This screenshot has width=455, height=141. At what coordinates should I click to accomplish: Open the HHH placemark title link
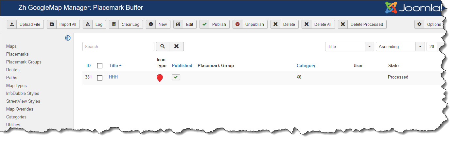tap(113, 77)
